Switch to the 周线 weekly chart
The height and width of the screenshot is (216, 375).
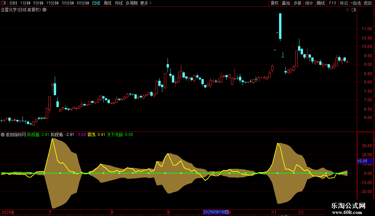pos(108,3)
